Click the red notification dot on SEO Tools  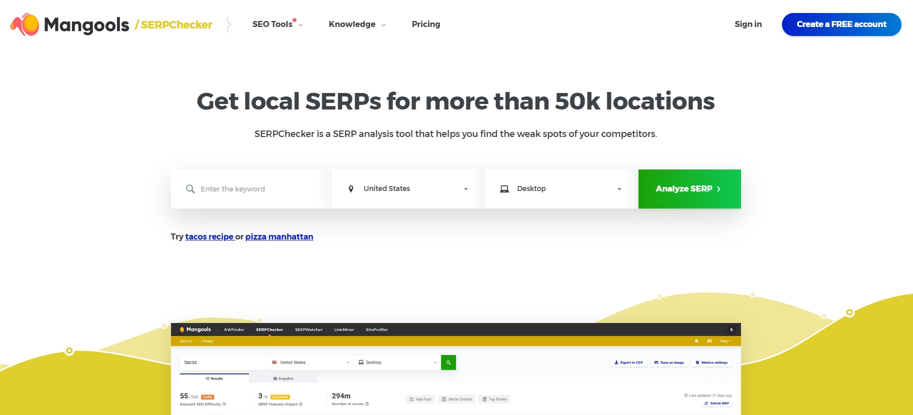pos(294,20)
